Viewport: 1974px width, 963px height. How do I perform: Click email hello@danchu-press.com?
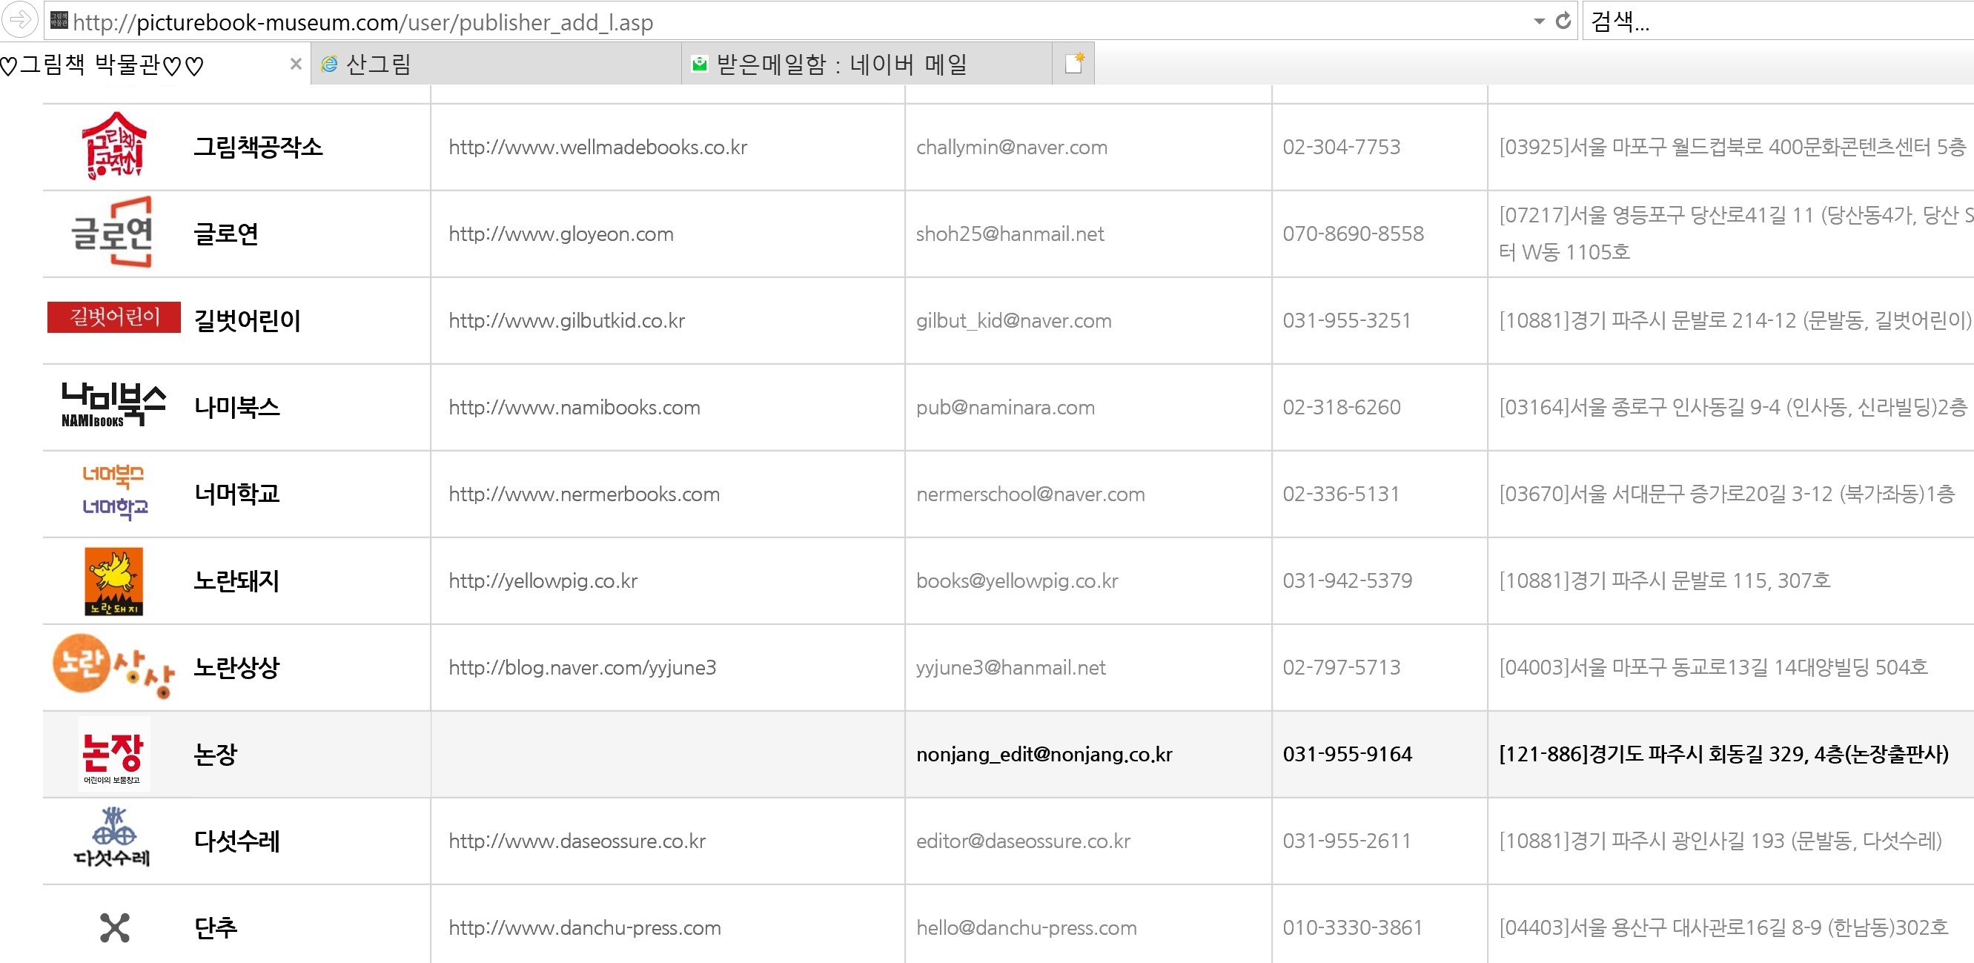tap(1026, 927)
